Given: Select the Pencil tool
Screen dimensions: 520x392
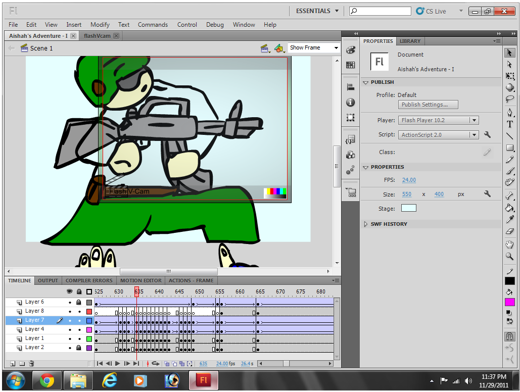Looking at the screenshot, I should 510,160.
